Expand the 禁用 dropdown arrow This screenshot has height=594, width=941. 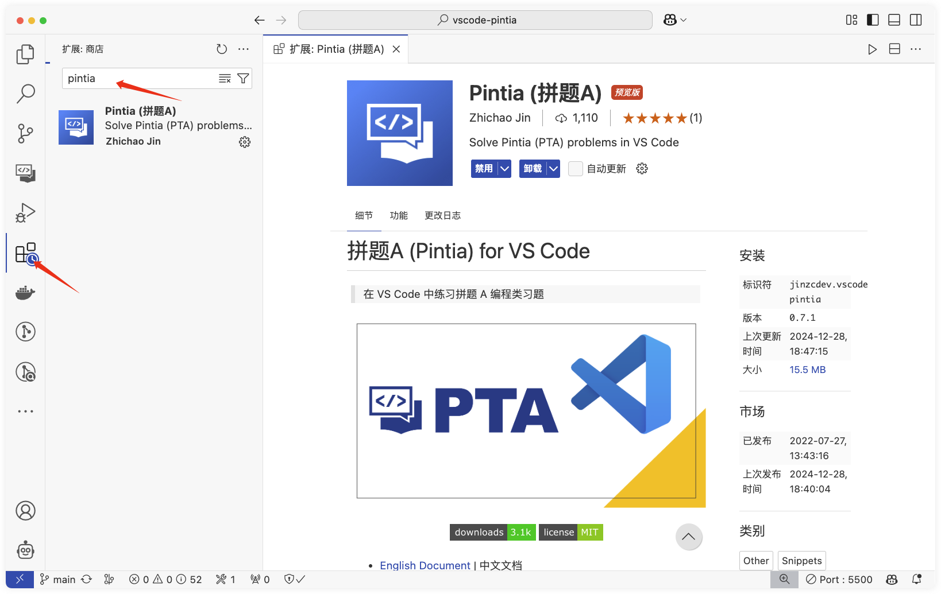coord(504,168)
